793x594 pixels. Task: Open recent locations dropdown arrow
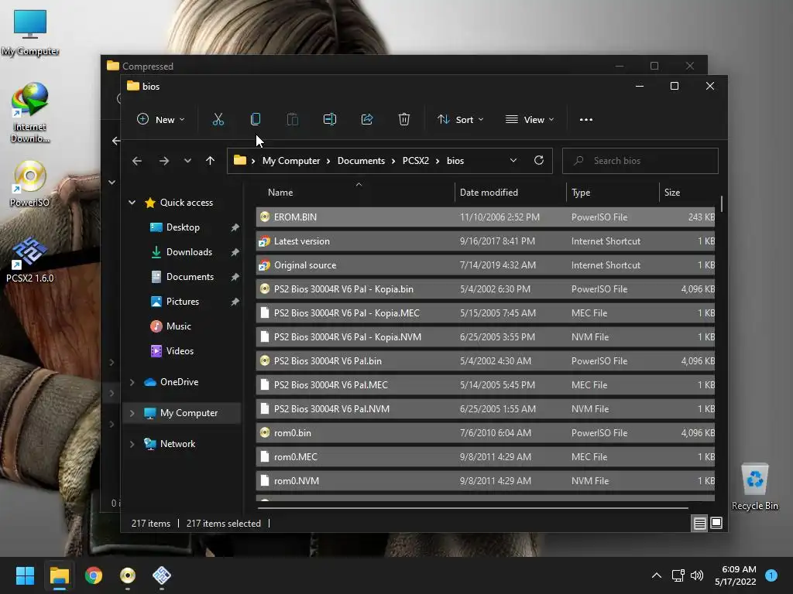click(187, 161)
